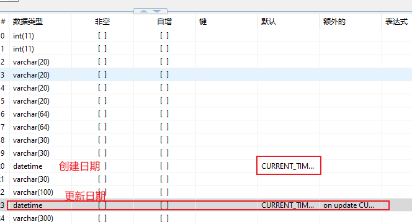Toggle 非空 in row 6 varchar(64)
This screenshot has height=224, width=412.
(x=102, y=114)
